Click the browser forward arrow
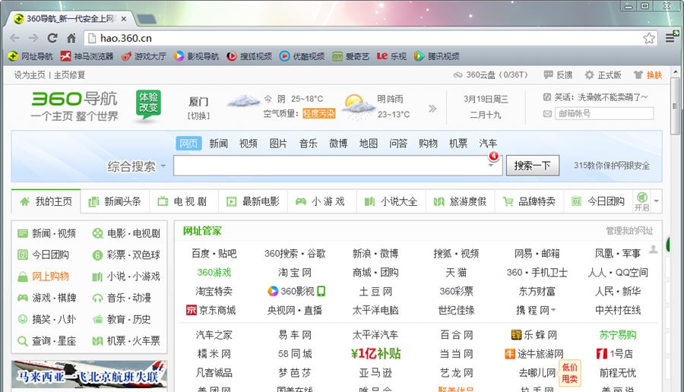684x392 pixels. coord(33,39)
